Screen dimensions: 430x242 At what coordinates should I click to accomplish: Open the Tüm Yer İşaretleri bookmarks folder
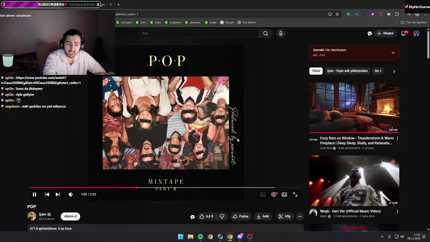pyautogui.click(x=414, y=23)
